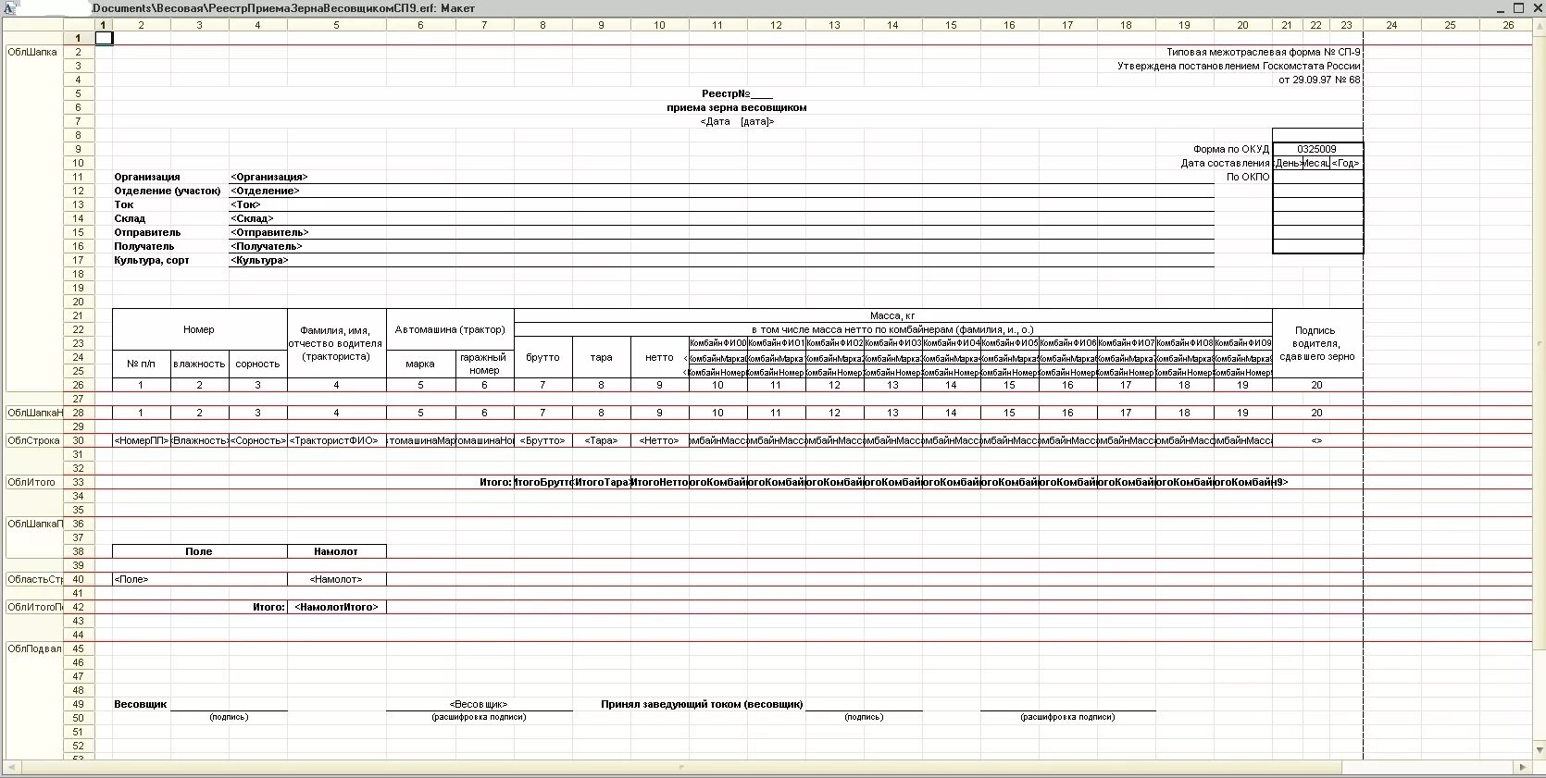Select column header 12

point(776,25)
